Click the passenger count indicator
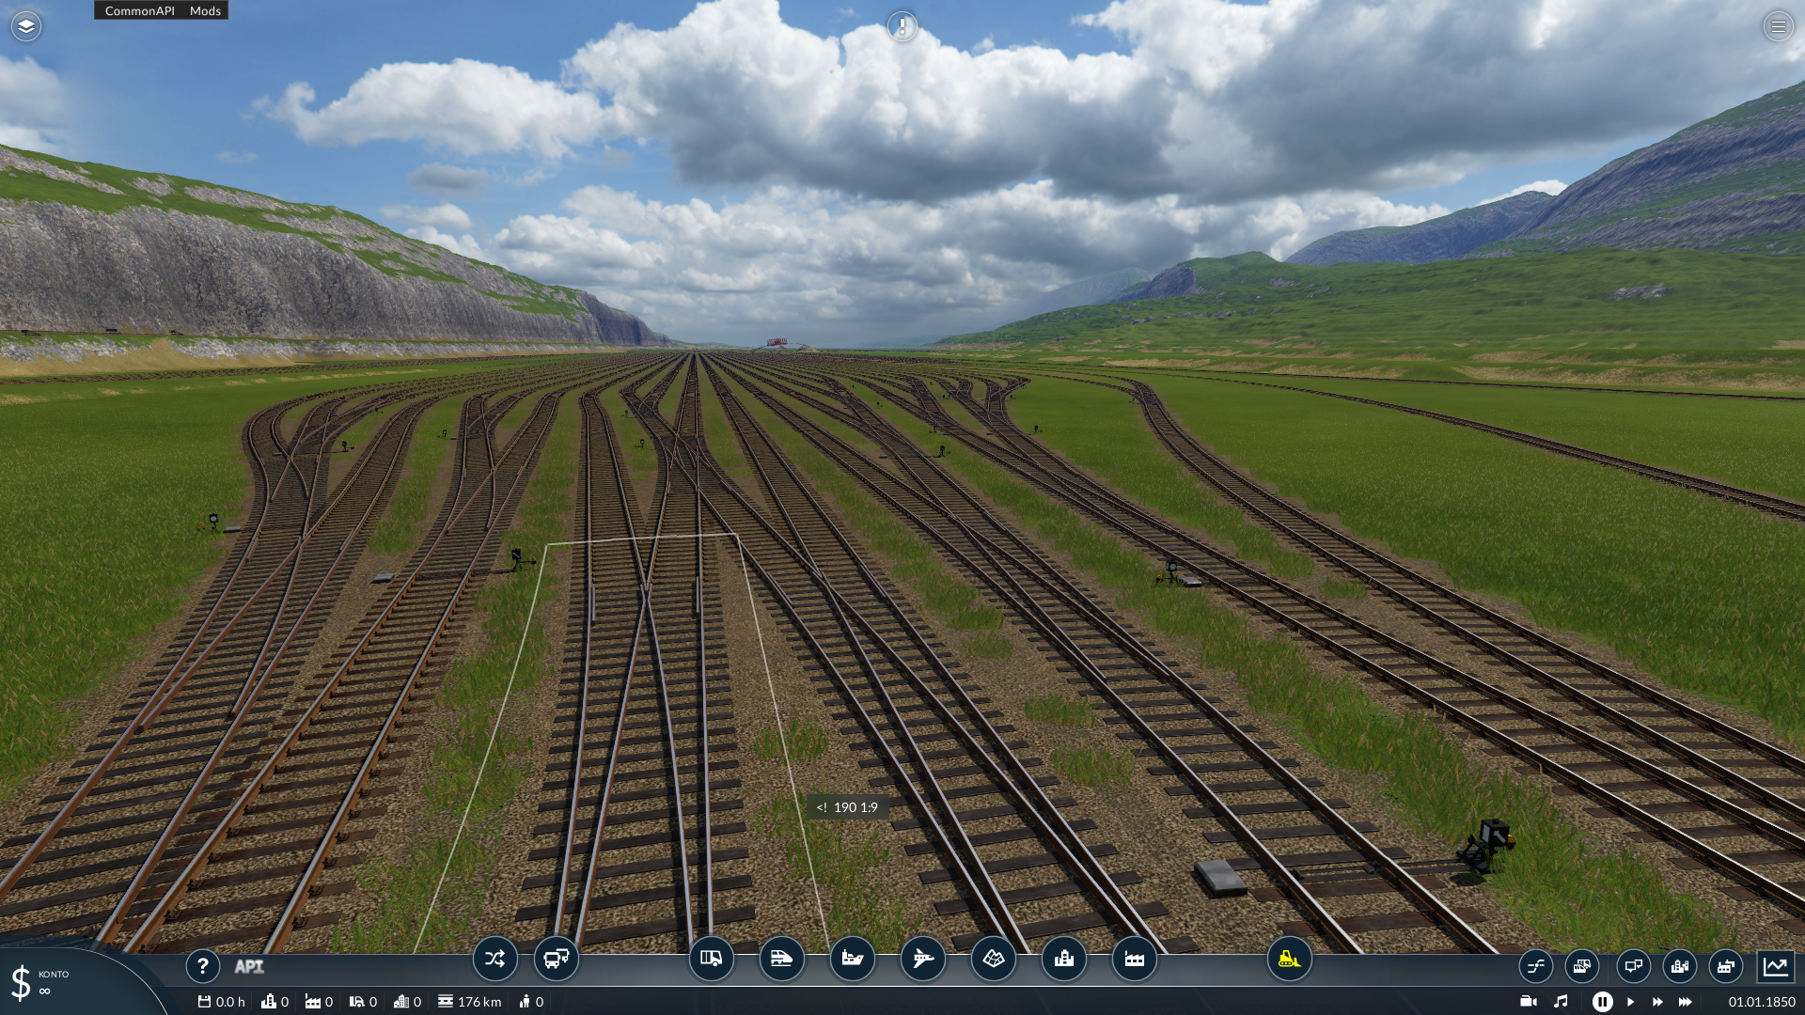The width and height of the screenshot is (1805, 1015). click(531, 1002)
